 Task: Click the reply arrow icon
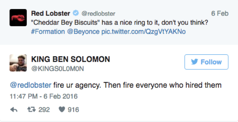(x=14, y=110)
